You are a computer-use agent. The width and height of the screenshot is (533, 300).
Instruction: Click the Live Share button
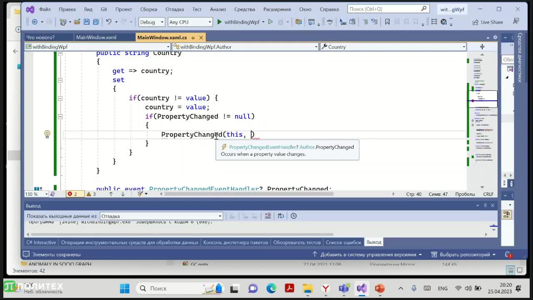488,22
